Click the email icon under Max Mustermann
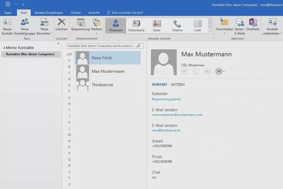 coord(219,71)
